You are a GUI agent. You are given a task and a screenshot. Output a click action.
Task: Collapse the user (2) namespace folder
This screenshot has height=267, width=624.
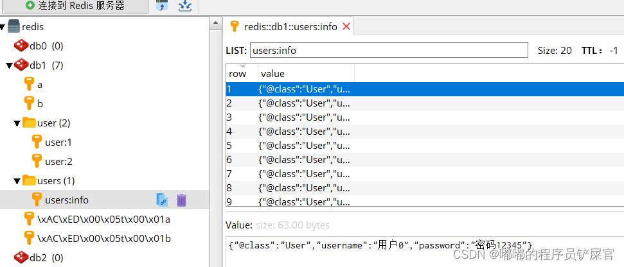(x=17, y=124)
